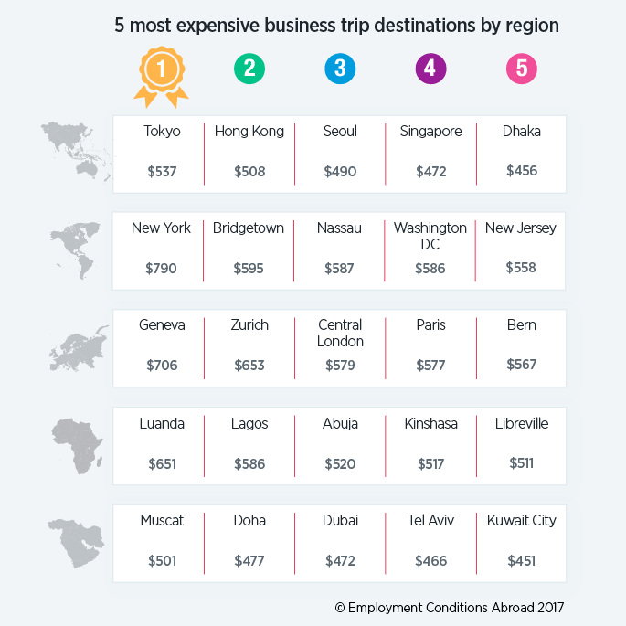This screenshot has width=626, height=626.
Task: Click the Employment Conditions Abroad 2017 credit
Action: point(450,607)
